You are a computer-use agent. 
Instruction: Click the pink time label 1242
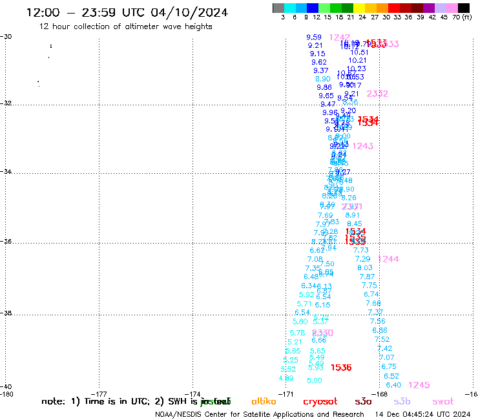340,37
